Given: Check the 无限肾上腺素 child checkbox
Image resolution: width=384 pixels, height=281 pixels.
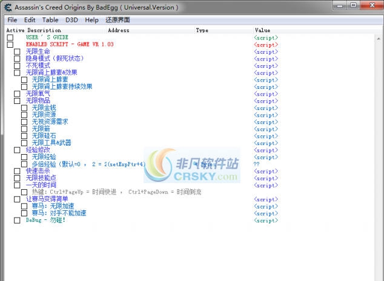Looking at the screenshot, I should 24,80.
